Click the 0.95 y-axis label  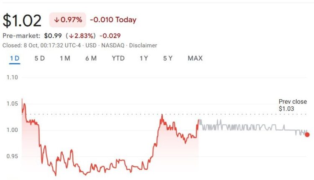(x=12, y=156)
